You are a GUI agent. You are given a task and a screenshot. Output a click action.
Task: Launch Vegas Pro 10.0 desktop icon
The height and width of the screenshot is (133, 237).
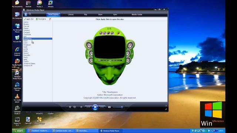(x=17, y=122)
